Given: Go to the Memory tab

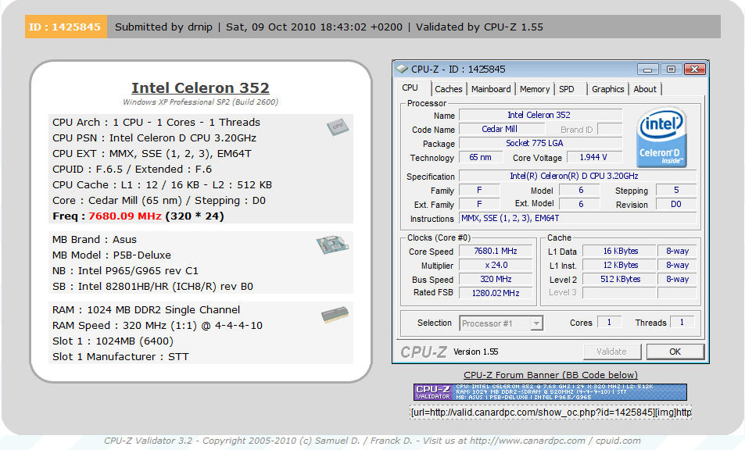Looking at the screenshot, I should click(x=535, y=89).
